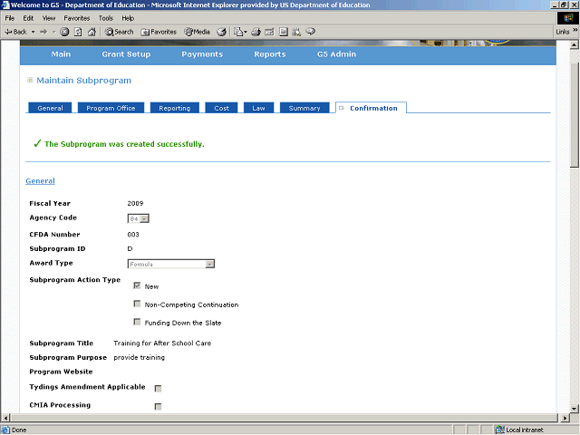Open the Tools menu

[105, 18]
